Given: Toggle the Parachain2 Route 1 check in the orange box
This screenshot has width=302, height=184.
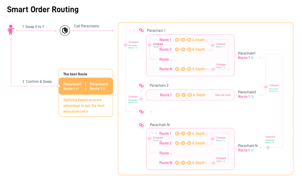Looking at the screenshot, I should coord(104,89).
